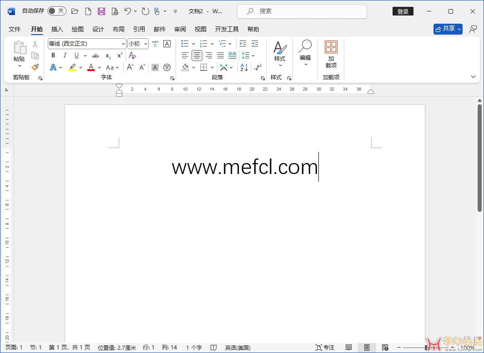Toggle italic formatting
The image size is (484, 353).
coord(64,55)
